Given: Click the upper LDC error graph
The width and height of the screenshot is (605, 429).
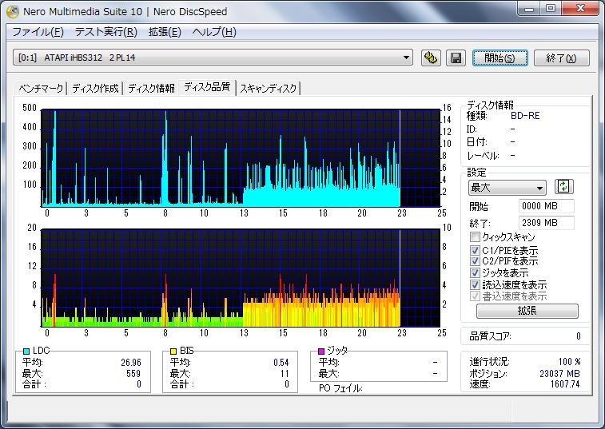Looking at the screenshot, I should 241,158.
